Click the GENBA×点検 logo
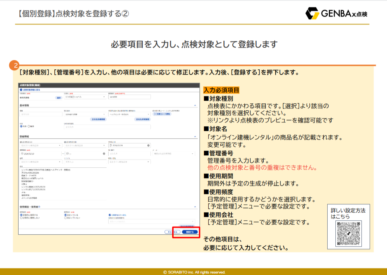387x275 pixels. coord(336,14)
